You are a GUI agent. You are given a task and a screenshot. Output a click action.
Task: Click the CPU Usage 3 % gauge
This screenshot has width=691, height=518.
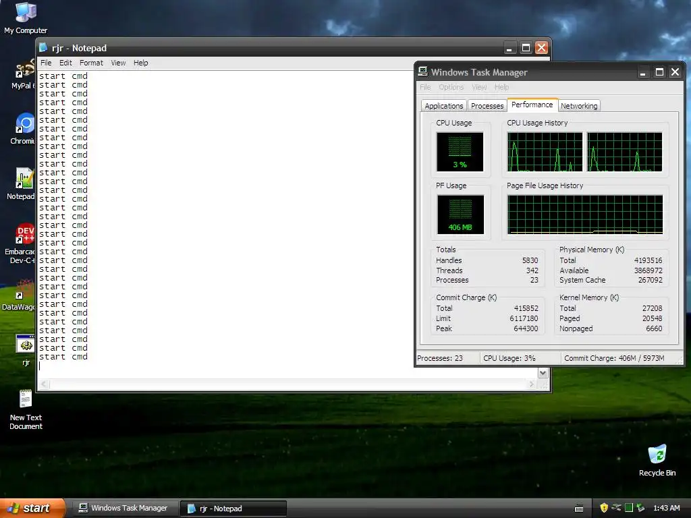click(460, 152)
